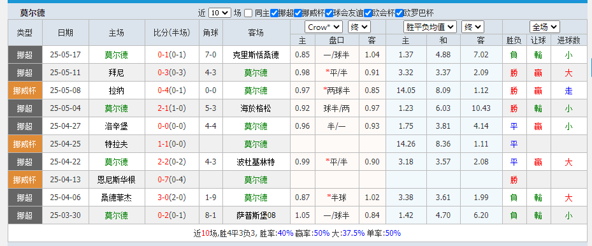Click handicap *半球 on the 桑德菲杰 row

[x=336, y=198]
